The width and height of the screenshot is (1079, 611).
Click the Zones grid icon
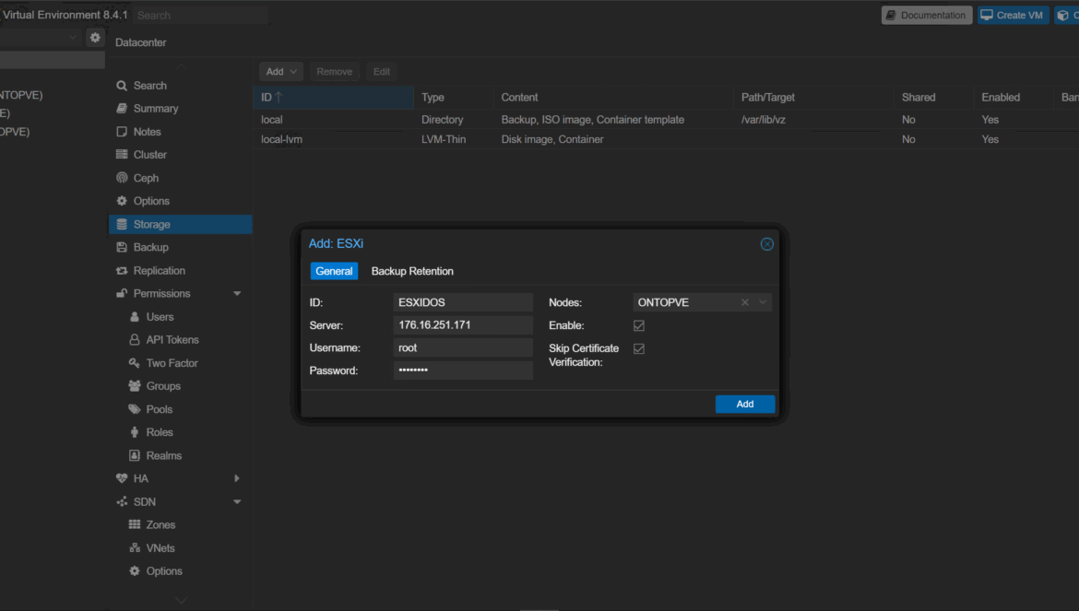(135, 525)
